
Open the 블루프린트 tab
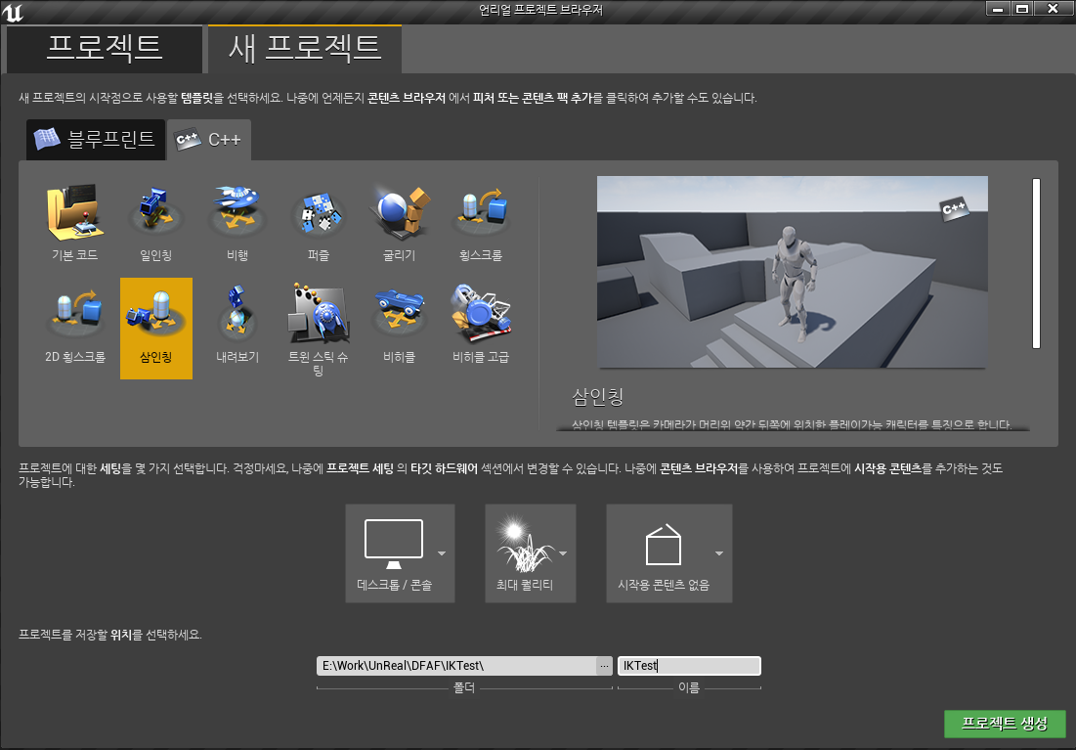96,140
